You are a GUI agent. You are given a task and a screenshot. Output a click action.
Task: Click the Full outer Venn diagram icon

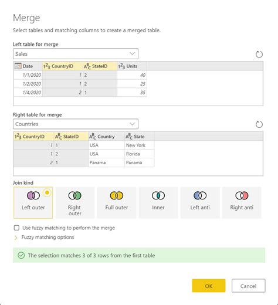pos(117,195)
